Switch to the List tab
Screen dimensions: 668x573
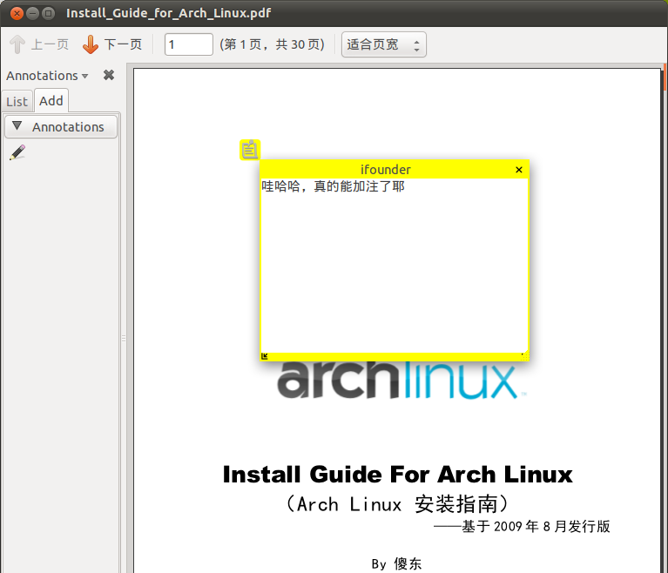(x=17, y=101)
